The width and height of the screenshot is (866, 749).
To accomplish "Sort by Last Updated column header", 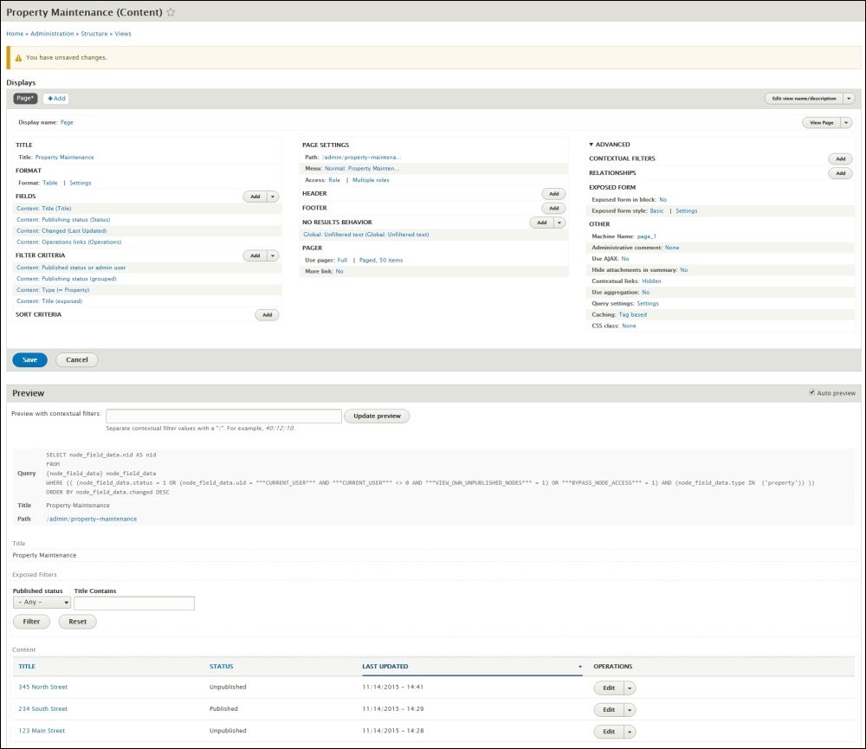I will point(385,667).
